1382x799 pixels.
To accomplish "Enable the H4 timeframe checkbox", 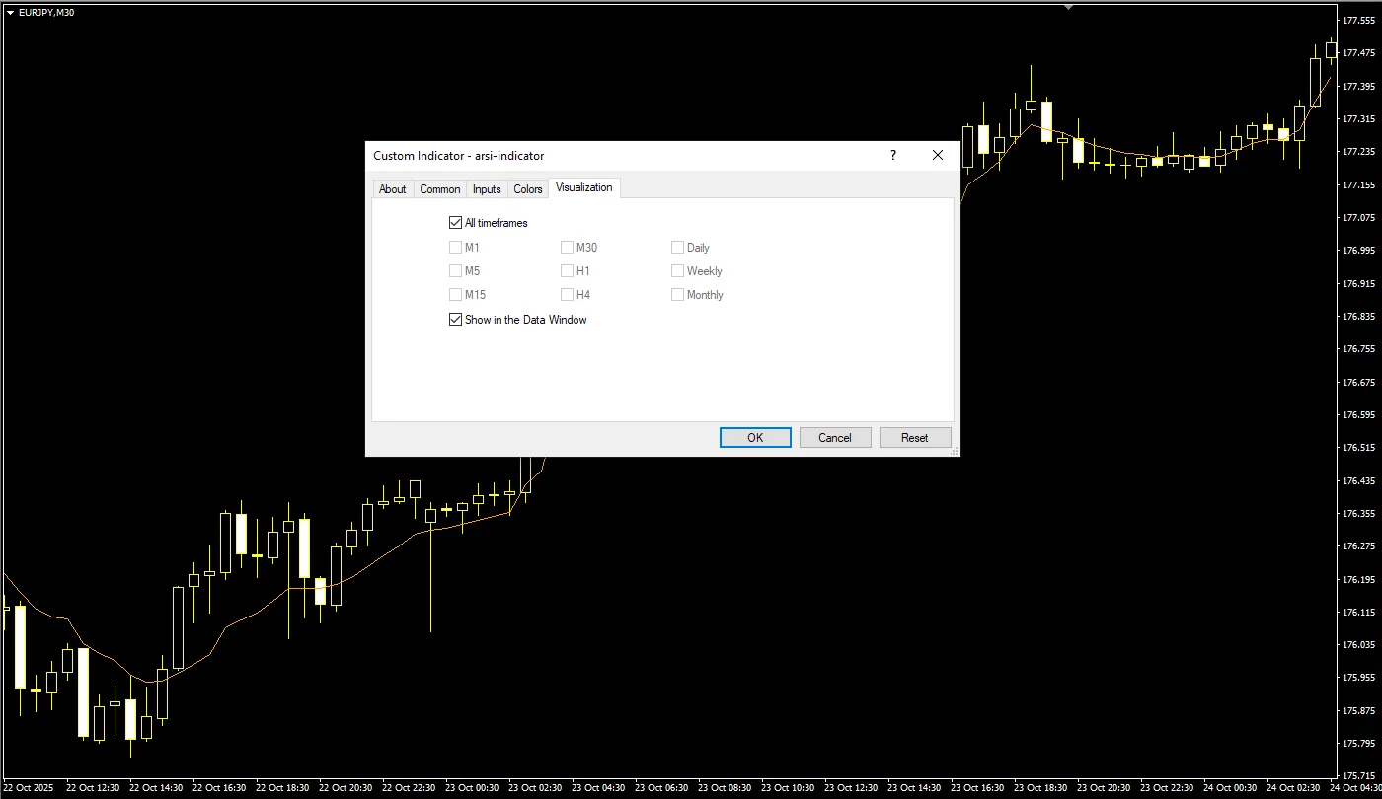I will [568, 295].
